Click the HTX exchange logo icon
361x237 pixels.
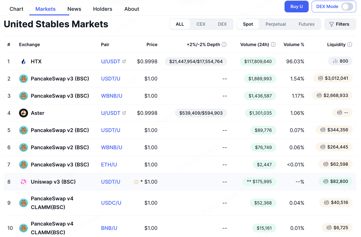click(x=23, y=61)
